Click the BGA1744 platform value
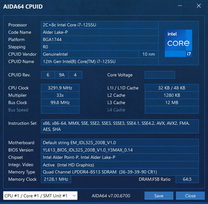Image resolution: width=208 pixels, height=204 pixels. 99,39
